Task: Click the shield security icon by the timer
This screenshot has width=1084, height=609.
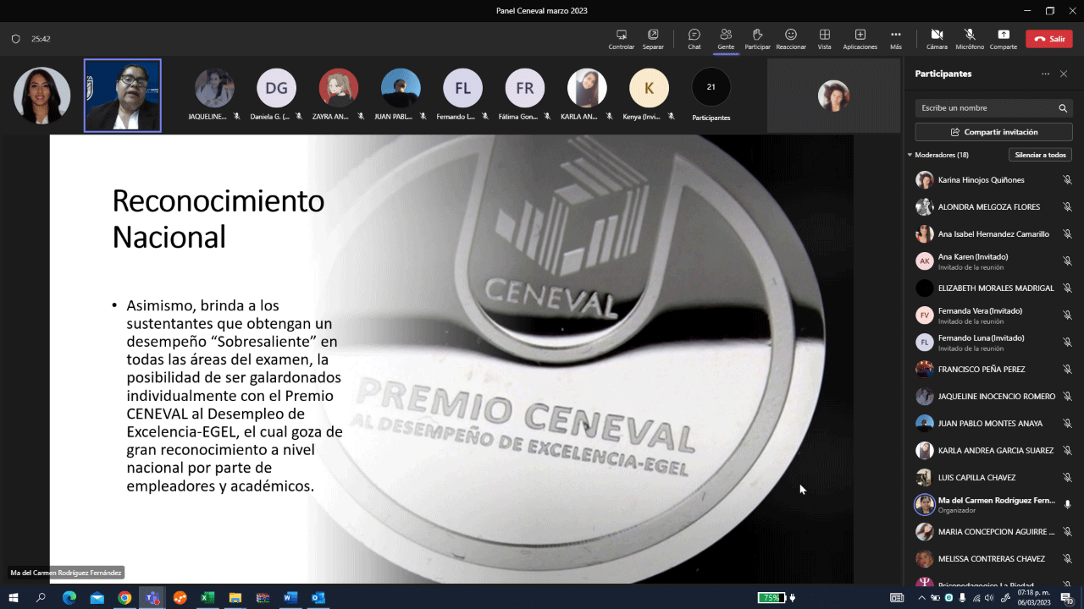Action: pyautogui.click(x=15, y=39)
